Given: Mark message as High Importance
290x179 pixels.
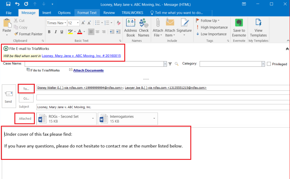Looking at the screenshot, I should (212, 27).
